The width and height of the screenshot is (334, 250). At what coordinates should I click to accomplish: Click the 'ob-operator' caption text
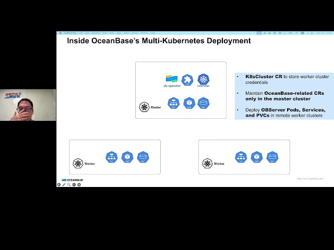point(172,85)
